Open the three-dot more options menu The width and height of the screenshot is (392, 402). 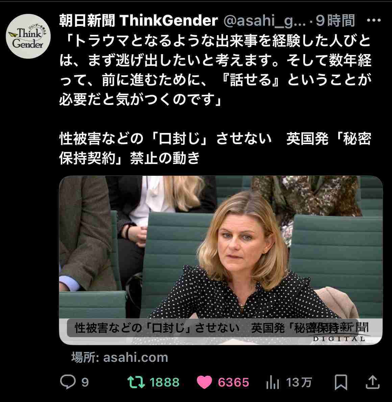point(374,20)
